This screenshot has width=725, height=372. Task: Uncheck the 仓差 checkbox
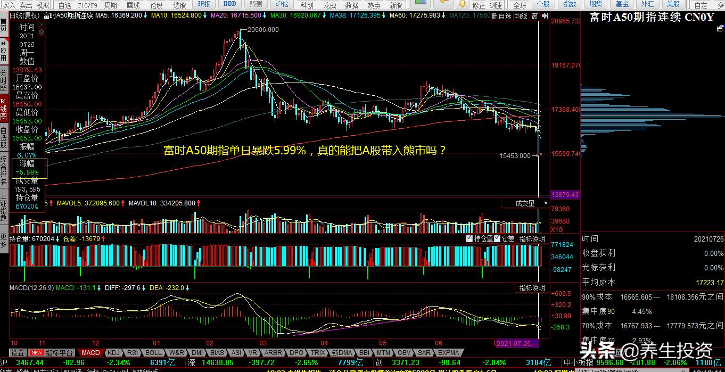tap(496, 238)
